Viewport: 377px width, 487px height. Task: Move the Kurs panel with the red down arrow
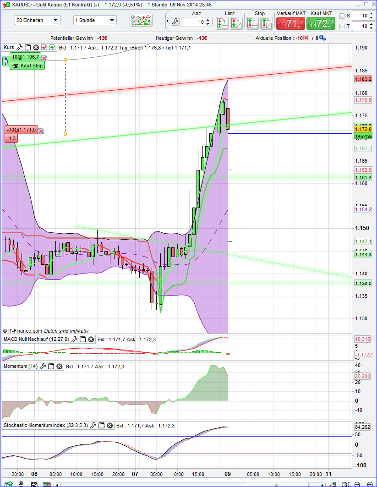click(44, 47)
